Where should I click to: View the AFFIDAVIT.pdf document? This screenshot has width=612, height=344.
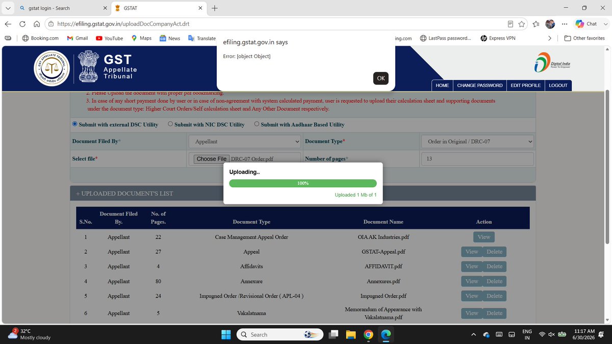pos(472,267)
